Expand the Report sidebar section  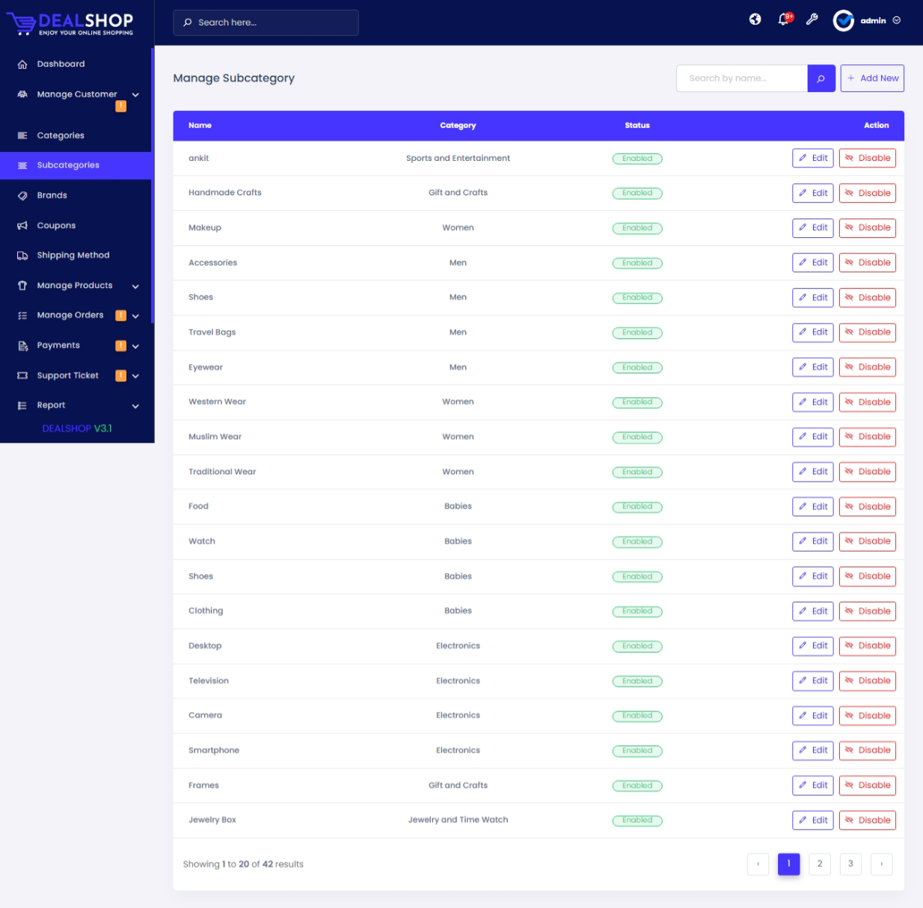(135, 406)
